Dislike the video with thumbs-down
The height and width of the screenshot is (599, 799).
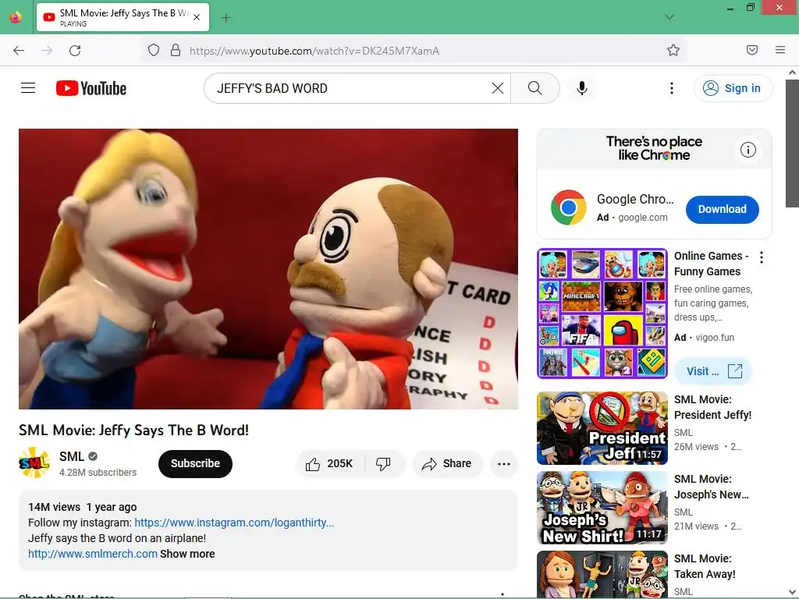[x=383, y=463]
